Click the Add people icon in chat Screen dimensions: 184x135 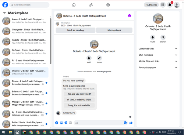tap(89, 58)
